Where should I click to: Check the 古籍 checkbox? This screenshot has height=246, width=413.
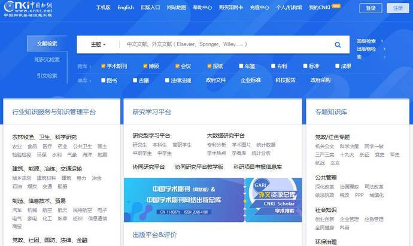point(135,80)
